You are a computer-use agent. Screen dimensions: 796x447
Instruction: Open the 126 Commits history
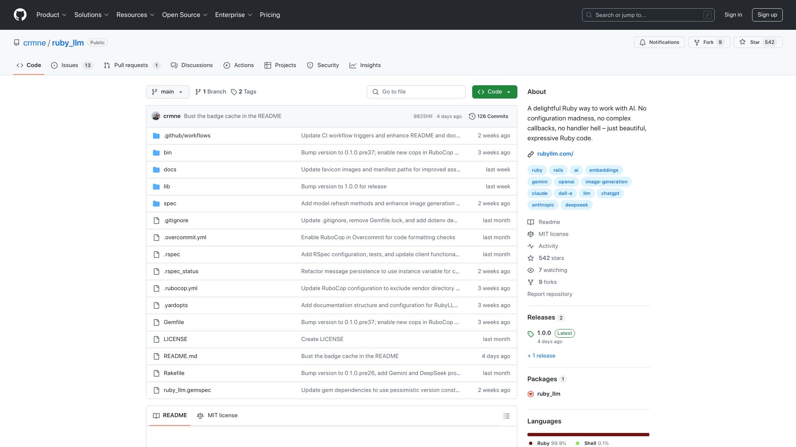click(488, 116)
